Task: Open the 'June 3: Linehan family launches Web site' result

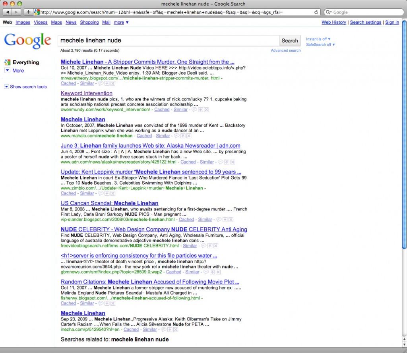Action: click(x=151, y=145)
